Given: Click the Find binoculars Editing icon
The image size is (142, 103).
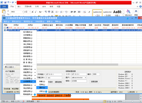Looking at the screenshot, I should tap(136, 11).
